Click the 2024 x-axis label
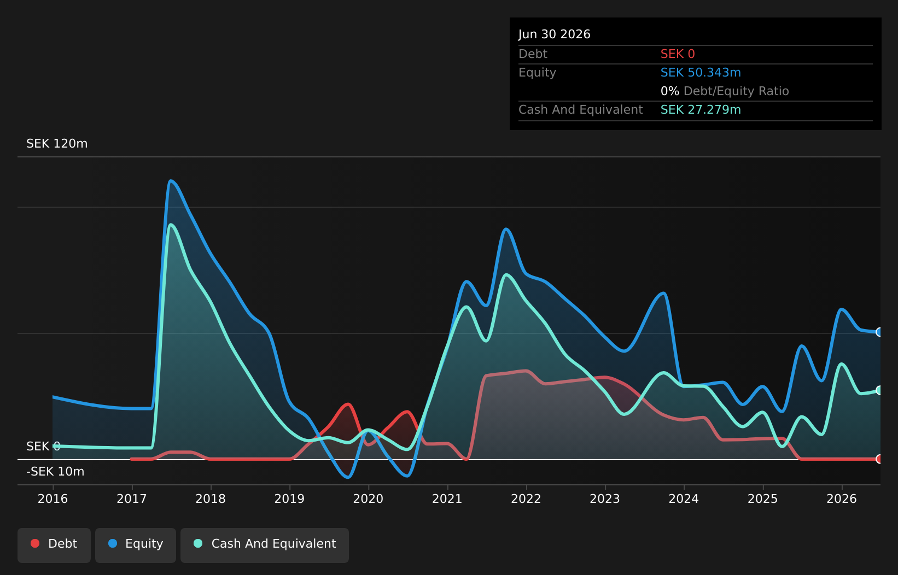This screenshot has height=575, width=898. click(x=684, y=498)
